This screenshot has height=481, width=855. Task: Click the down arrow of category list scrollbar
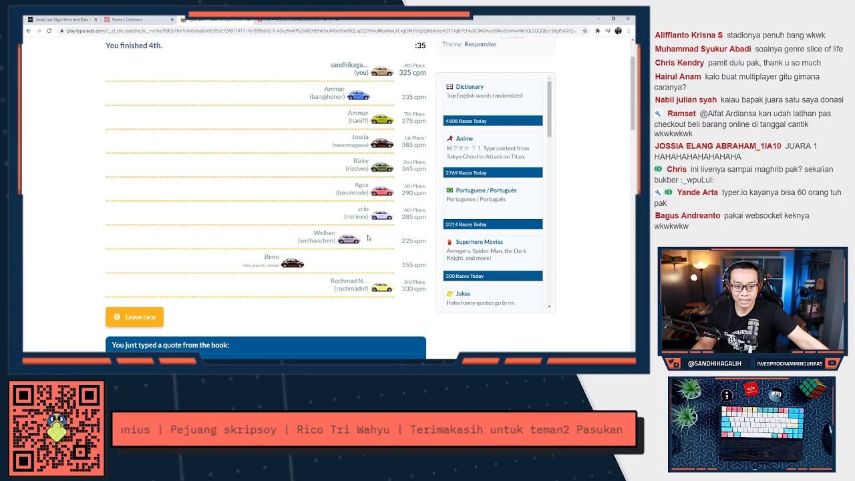(x=550, y=307)
